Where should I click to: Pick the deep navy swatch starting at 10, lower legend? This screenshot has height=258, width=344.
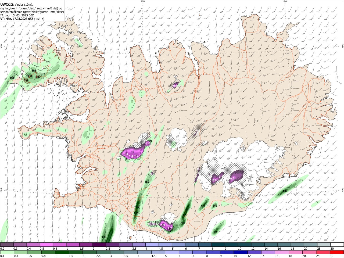(x=241, y=252)
